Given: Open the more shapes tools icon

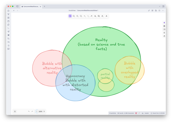Looking at the screenshot, I should point(106,16).
